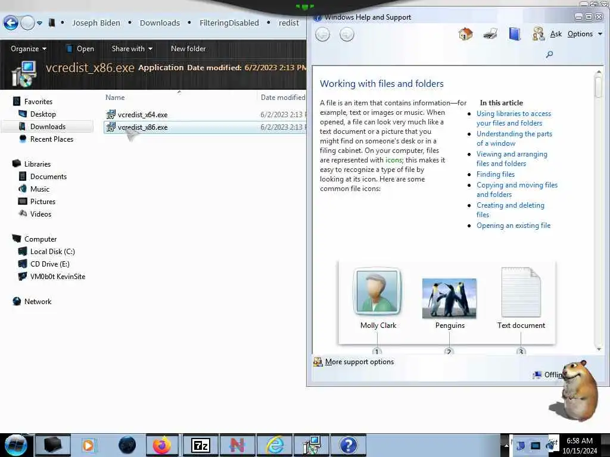Open Desktop in the Favorites list
Image resolution: width=610 pixels, height=457 pixels.
[43, 114]
